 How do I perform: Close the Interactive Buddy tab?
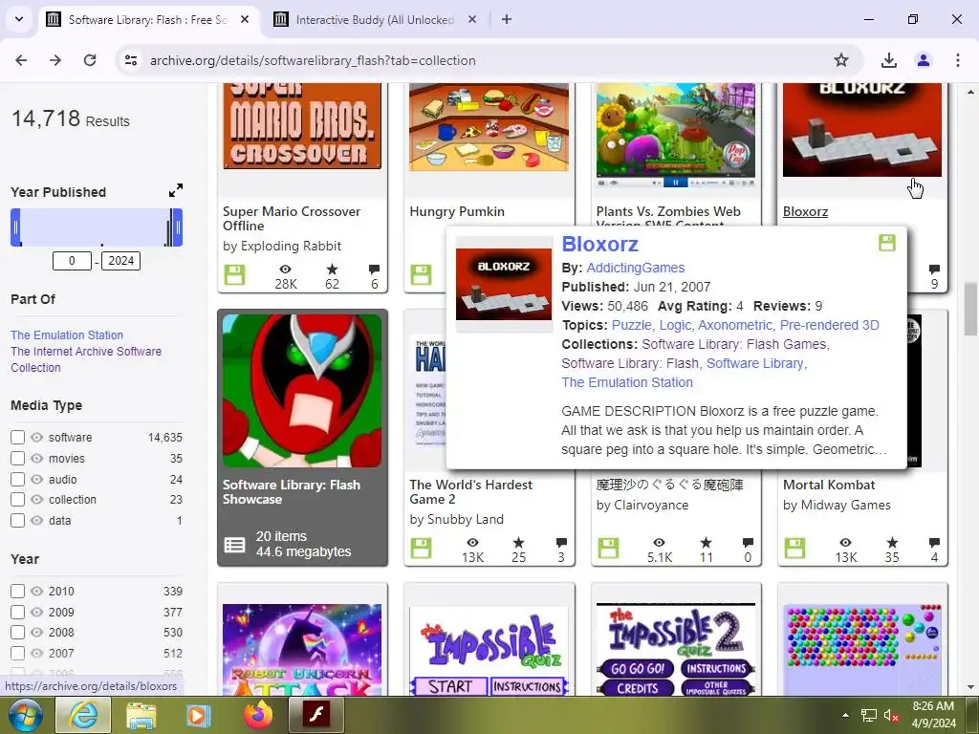tap(472, 19)
